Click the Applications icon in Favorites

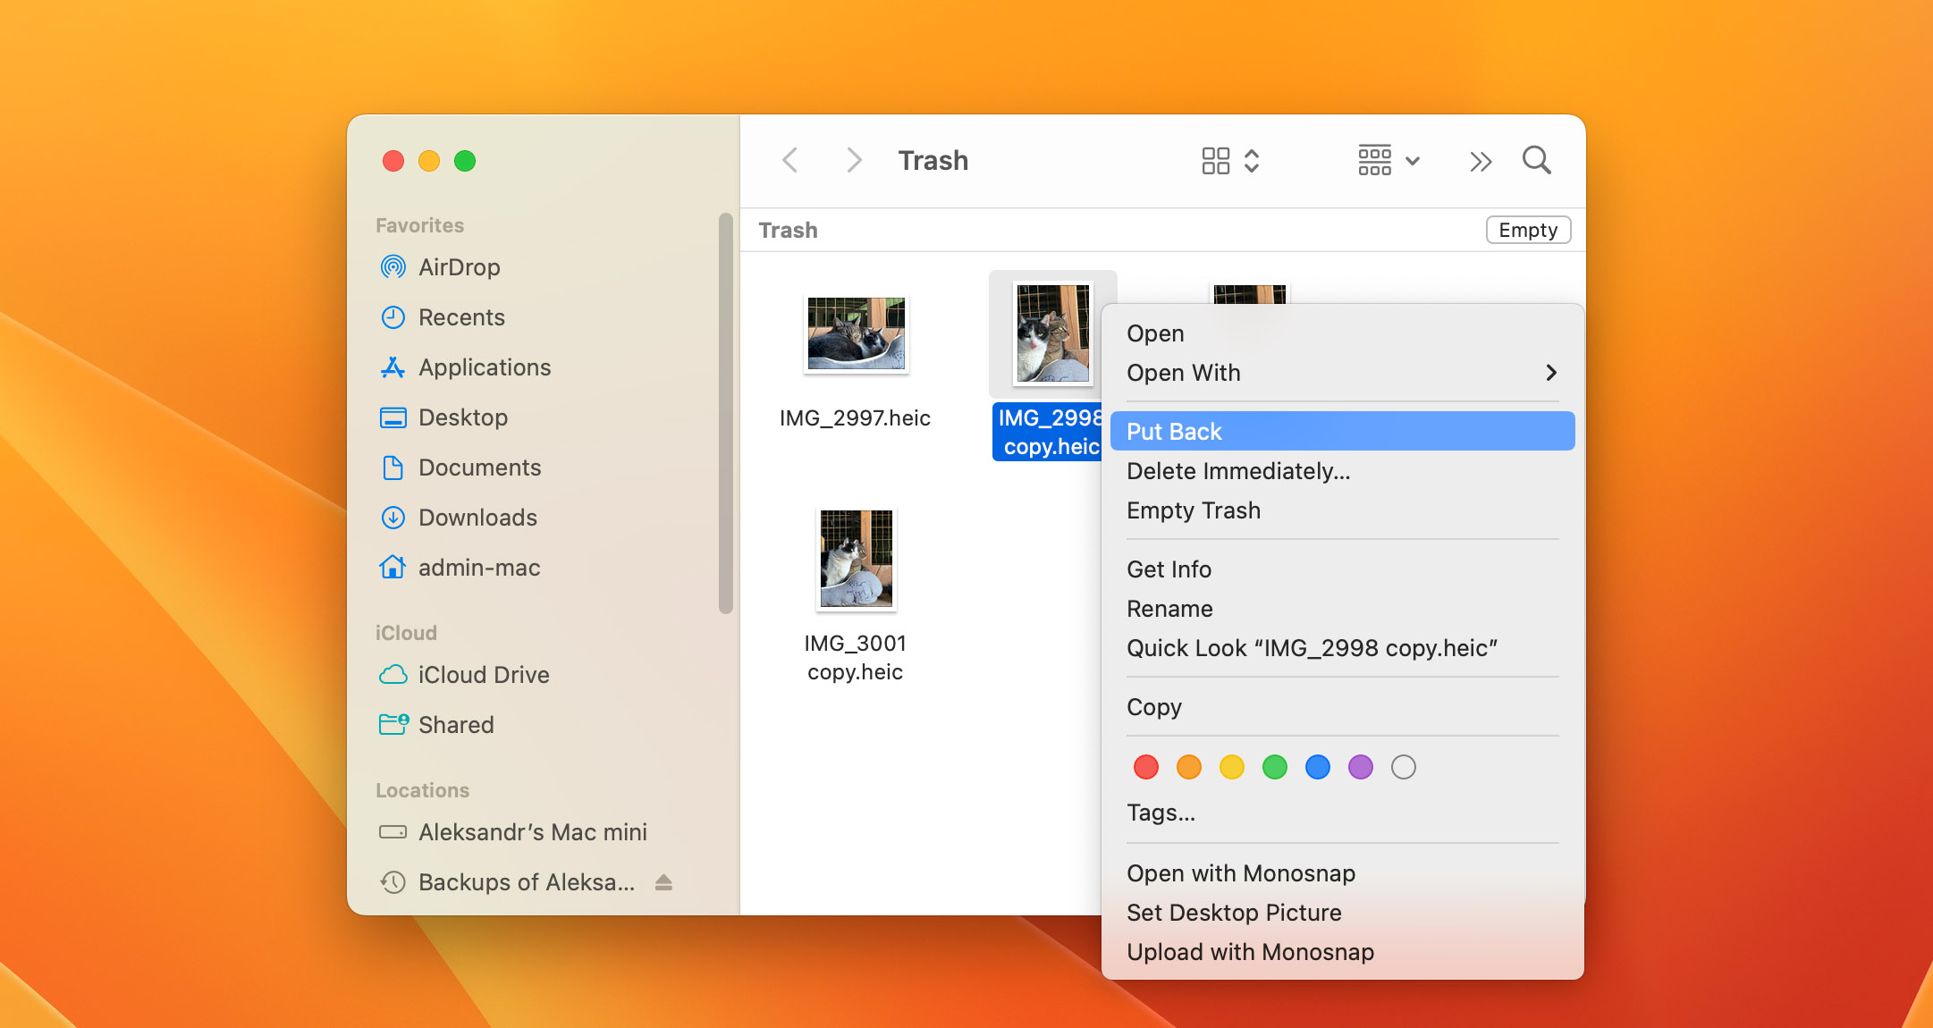click(393, 367)
